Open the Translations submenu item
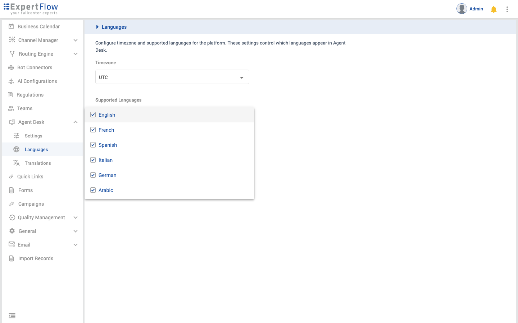Image resolution: width=518 pixels, height=323 pixels. point(42,163)
